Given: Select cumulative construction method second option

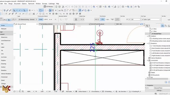Looking at the screenshot, I should coord(45,20).
